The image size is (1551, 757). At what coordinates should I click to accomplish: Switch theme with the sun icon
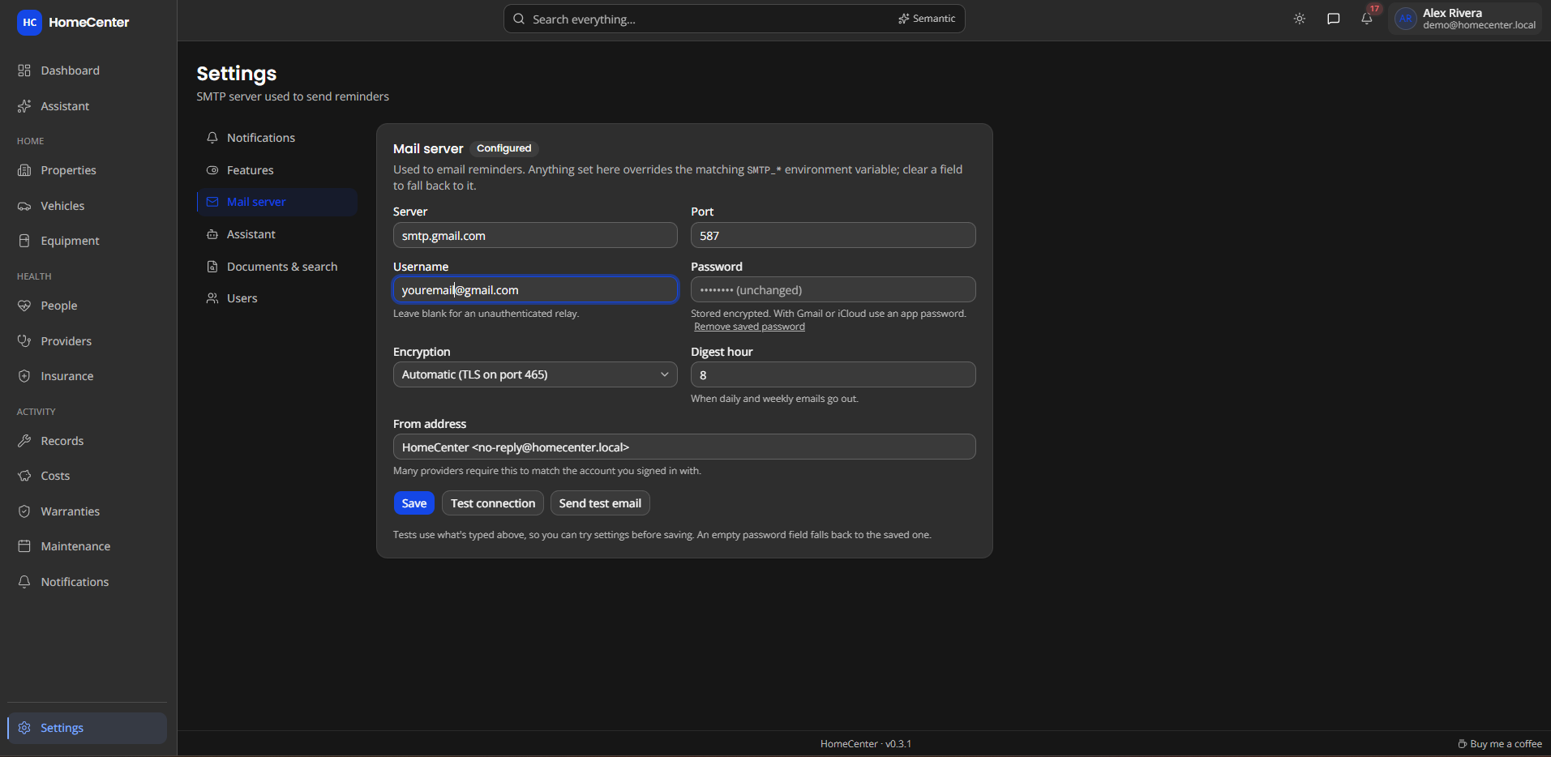pyautogui.click(x=1300, y=19)
